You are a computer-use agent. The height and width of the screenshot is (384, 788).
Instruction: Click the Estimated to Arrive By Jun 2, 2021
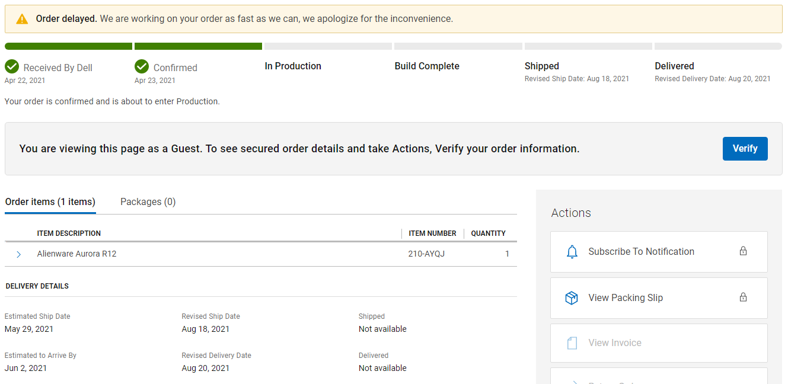pyautogui.click(x=25, y=369)
